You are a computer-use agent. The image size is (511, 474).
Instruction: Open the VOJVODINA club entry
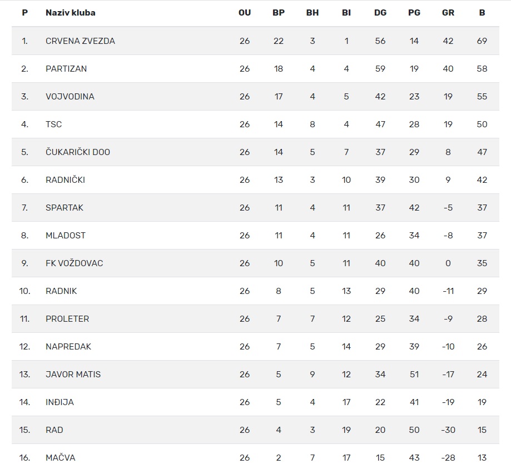click(x=70, y=97)
